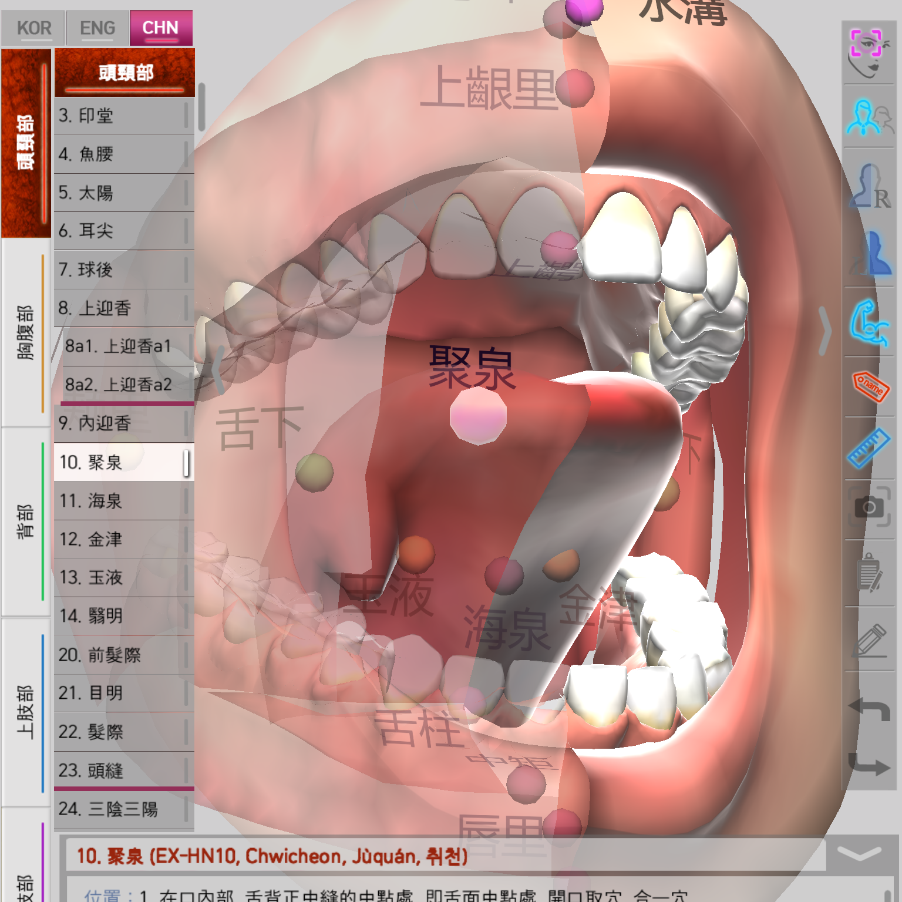Open the clipboard notes icon
Screen dimensions: 902x902
870,573
